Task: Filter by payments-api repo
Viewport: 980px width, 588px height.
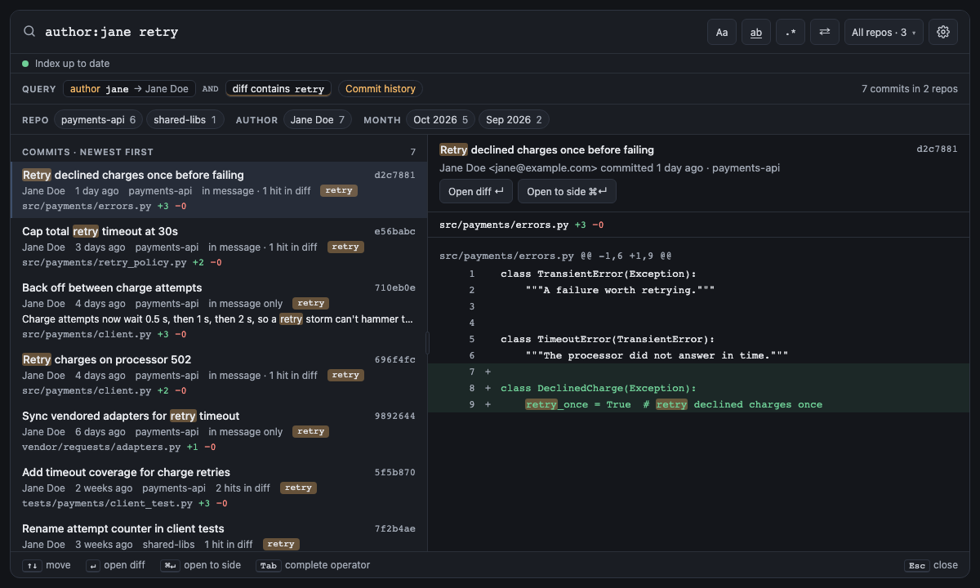Action: (x=98, y=119)
